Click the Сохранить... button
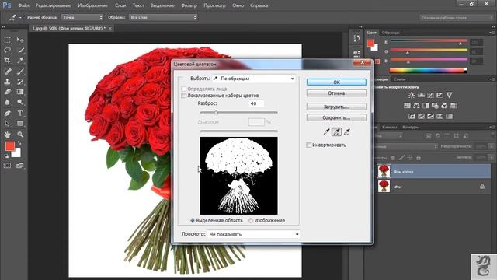Viewport: 497px width, 280px height. [336, 117]
